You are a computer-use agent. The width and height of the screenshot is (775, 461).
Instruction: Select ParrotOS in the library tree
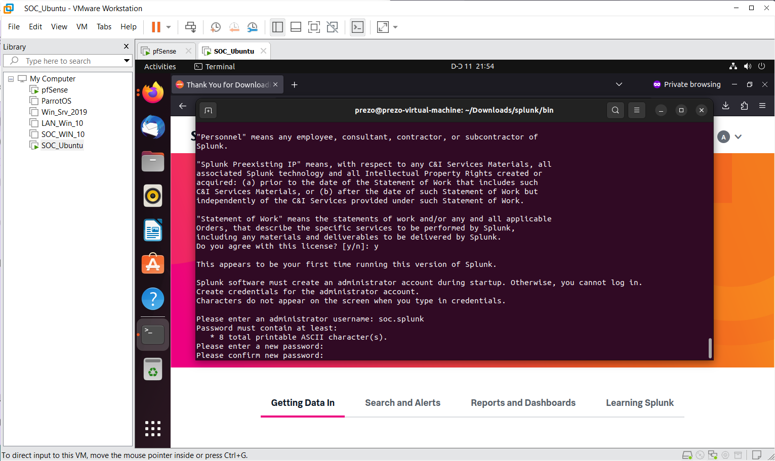(56, 101)
